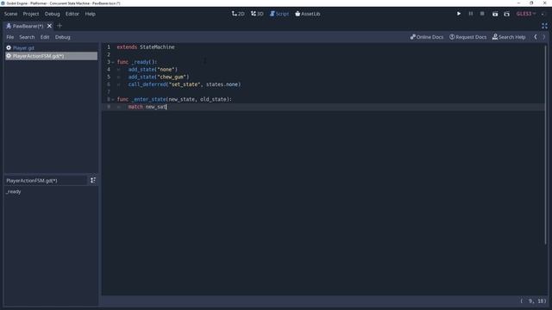This screenshot has width=552, height=310.
Task: Open the Editor menu
Action: coord(72,14)
